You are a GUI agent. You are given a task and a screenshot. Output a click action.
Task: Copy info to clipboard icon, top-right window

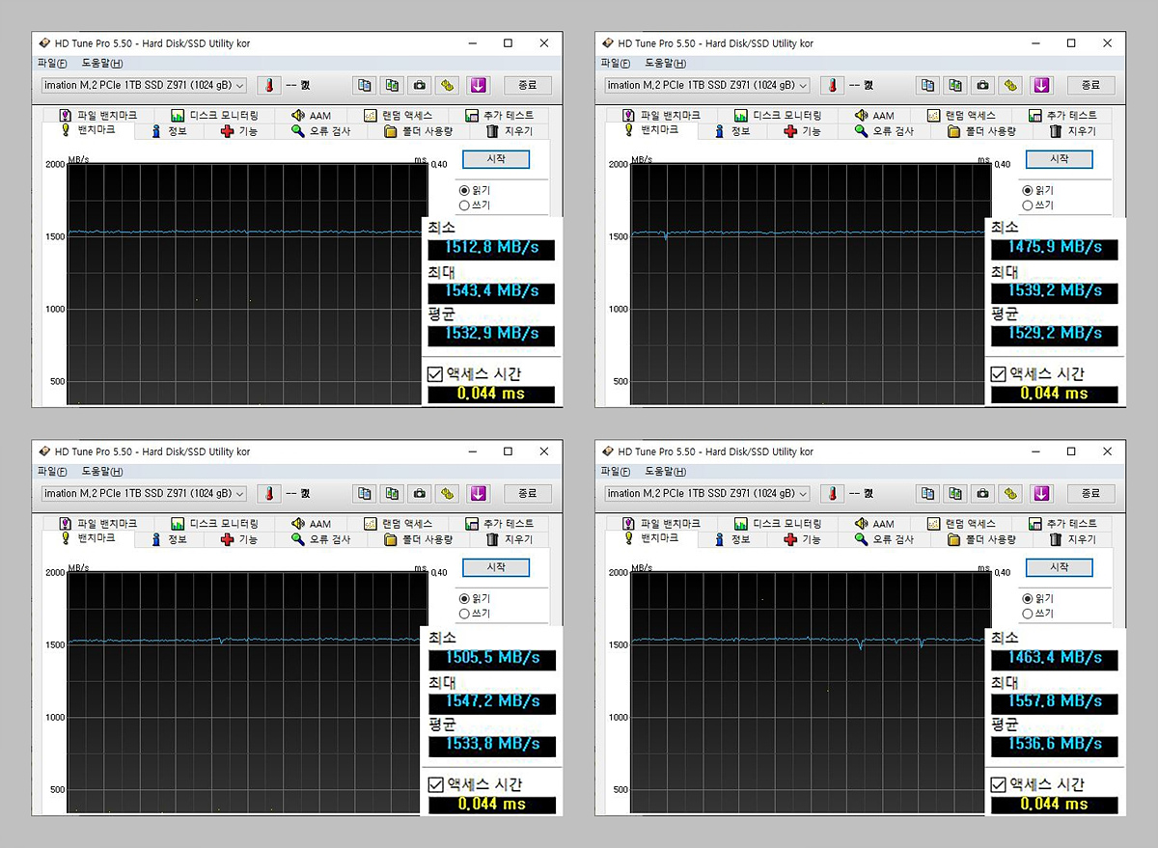[x=927, y=85]
